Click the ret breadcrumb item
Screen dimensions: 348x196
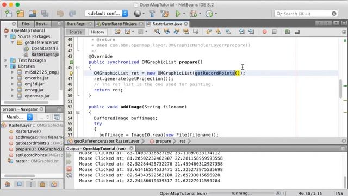click(182, 141)
